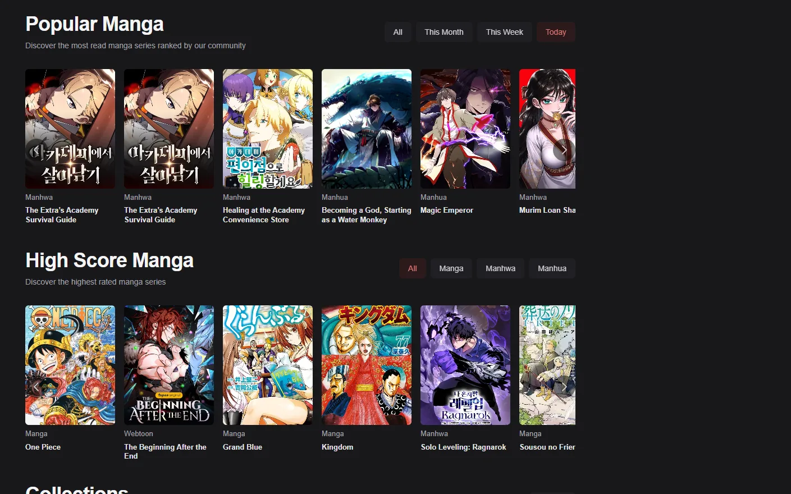Screen dimensions: 791x494
Task: Select the Today popularity filter
Action: (556, 32)
